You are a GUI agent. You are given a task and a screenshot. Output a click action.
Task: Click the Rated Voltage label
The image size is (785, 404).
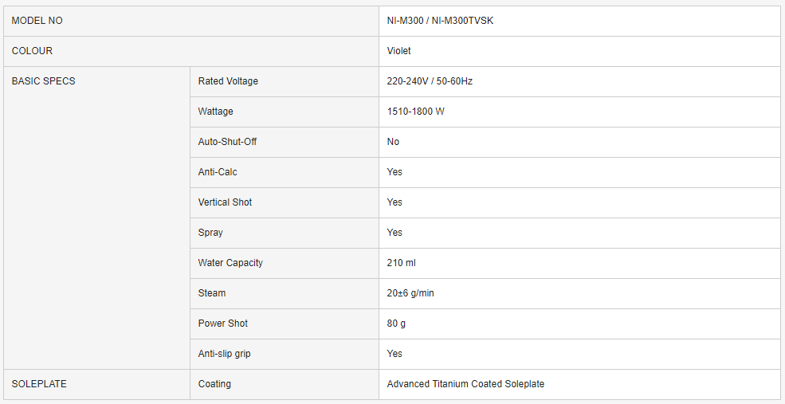[x=228, y=81]
